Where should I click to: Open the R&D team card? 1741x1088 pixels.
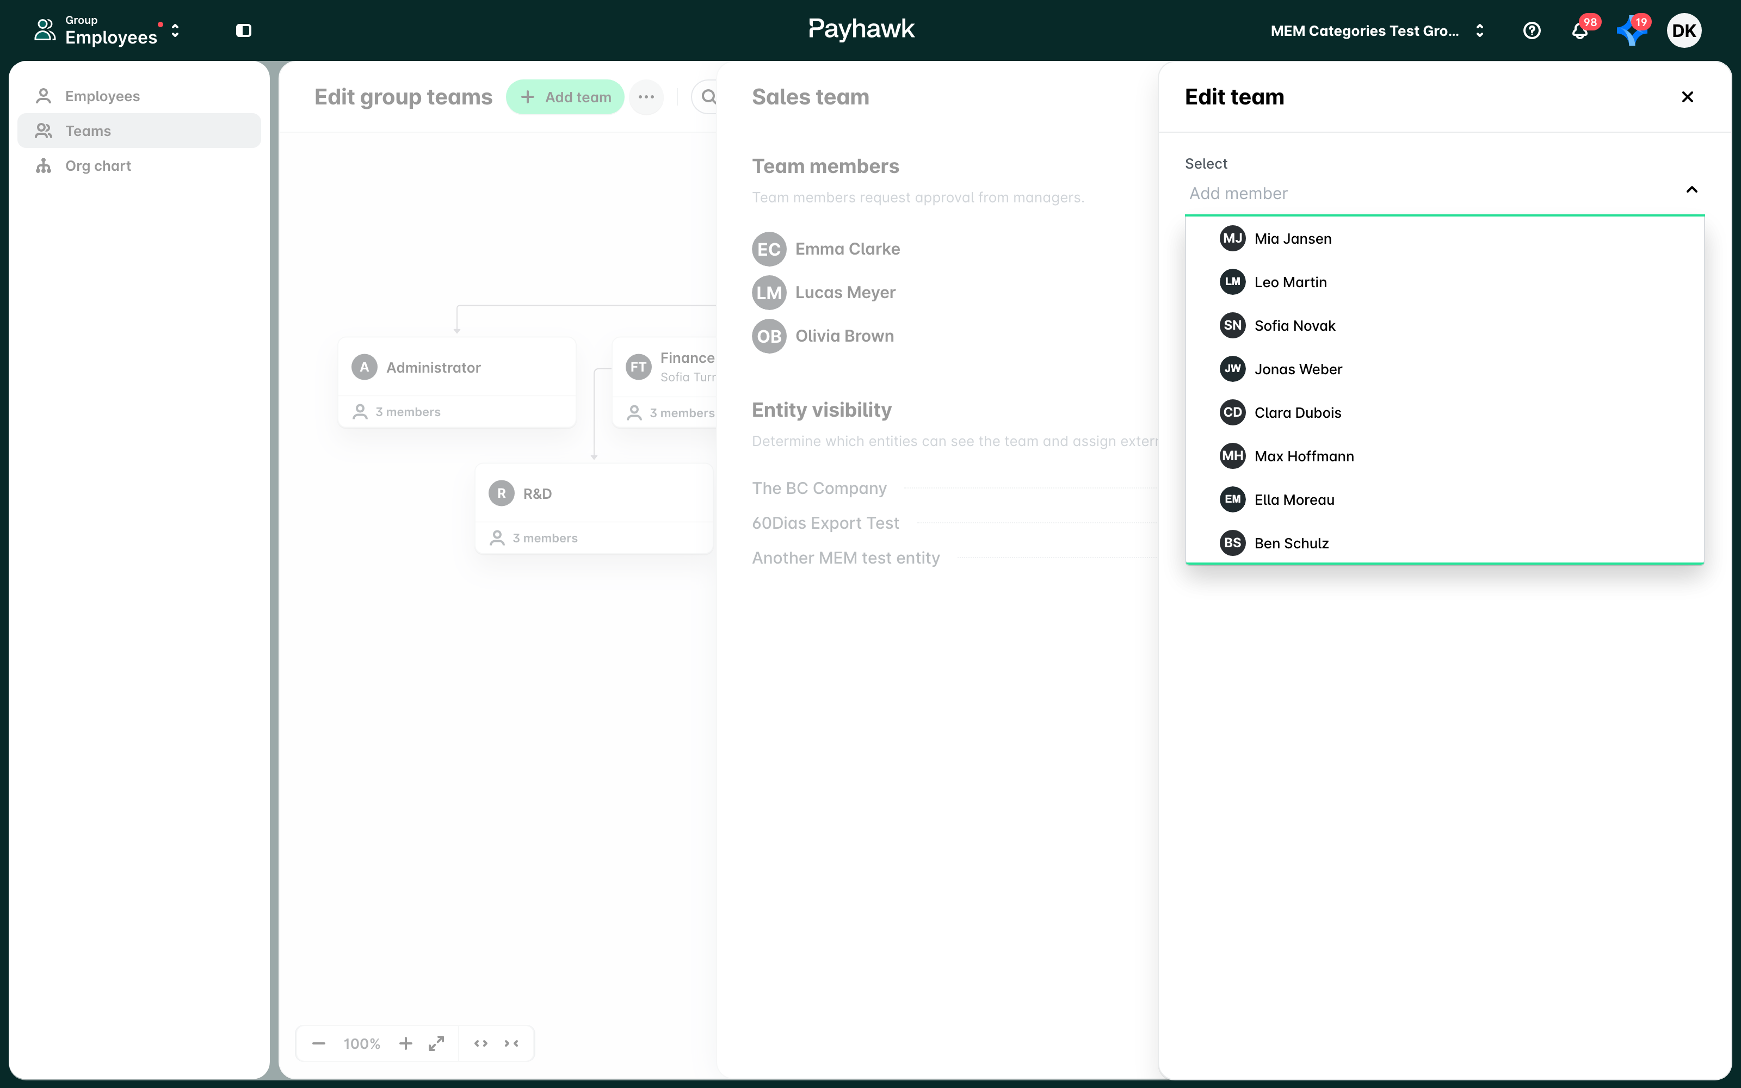[594, 508]
